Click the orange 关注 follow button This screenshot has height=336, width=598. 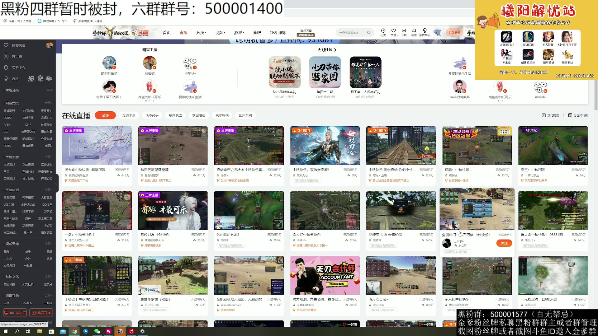pyautogui.click(x=504, y=243)
